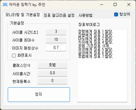
Task: Uncheck the 항상위 always-on-top checkbox
Action: [x=116, y=15]
